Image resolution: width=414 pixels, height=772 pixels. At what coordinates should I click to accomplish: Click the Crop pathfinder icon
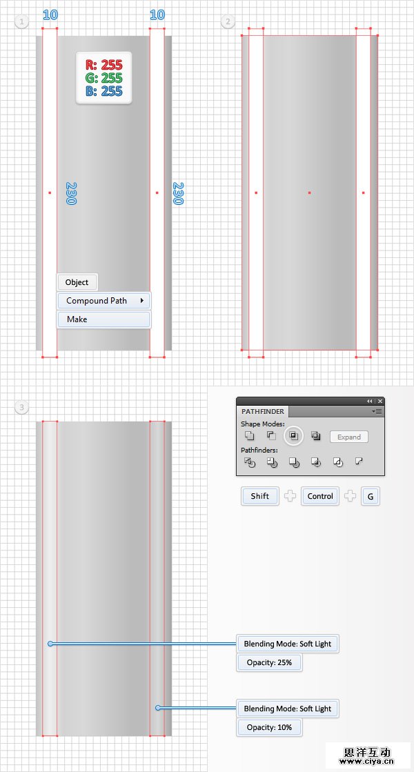(316, 462)
